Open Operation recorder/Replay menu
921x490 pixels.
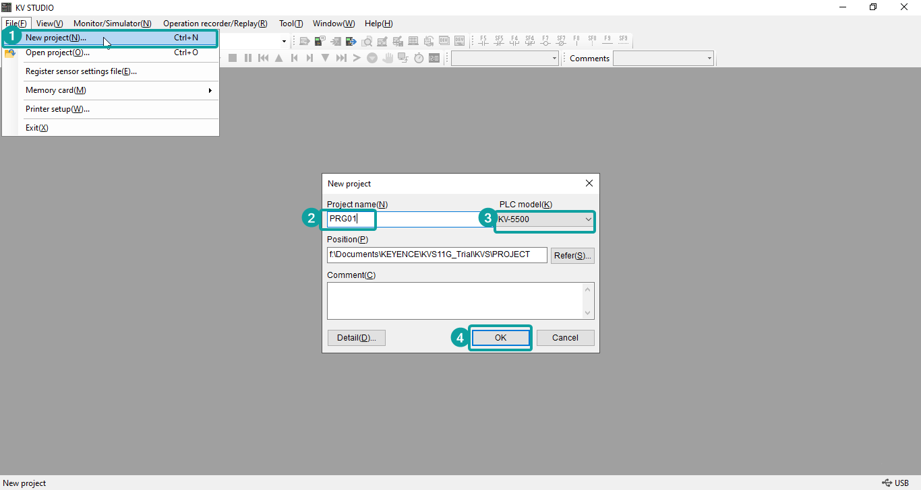click(x=215, y=23)
